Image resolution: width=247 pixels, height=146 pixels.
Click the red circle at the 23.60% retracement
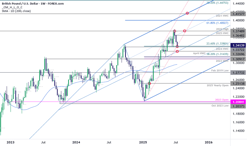177,46
